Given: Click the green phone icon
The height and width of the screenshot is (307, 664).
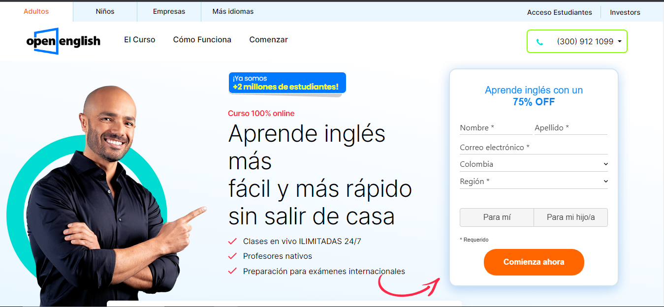Looking at the screenshot, I should click(540, 41).
